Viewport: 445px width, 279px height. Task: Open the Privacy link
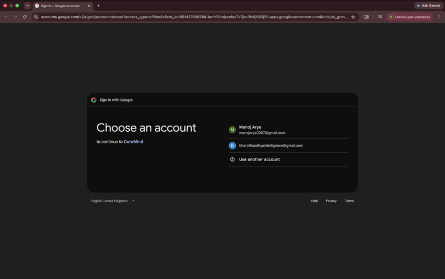click(331, 201)
